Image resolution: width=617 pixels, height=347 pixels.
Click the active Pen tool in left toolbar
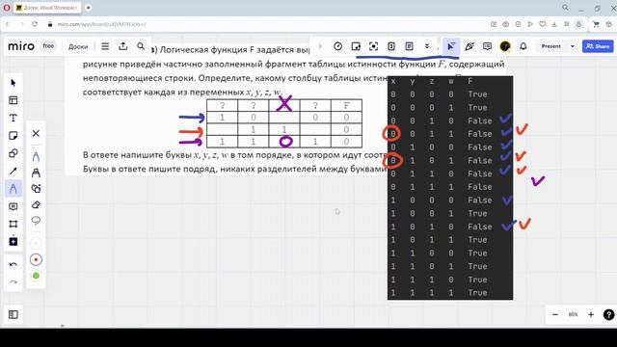coord(13,189)
